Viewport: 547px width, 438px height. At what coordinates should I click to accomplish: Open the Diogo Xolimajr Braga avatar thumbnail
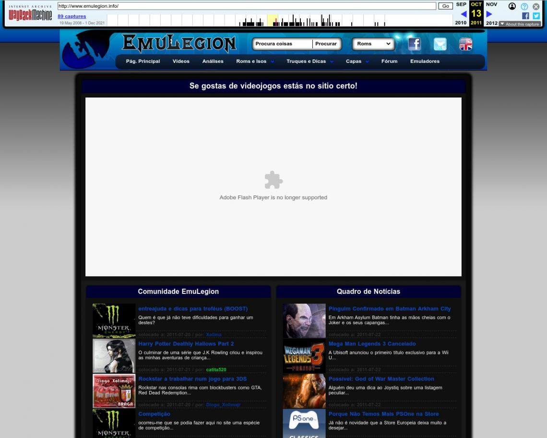pos(114,391)
